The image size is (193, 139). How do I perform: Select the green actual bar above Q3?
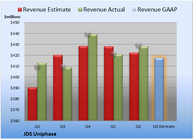(67, 94)
